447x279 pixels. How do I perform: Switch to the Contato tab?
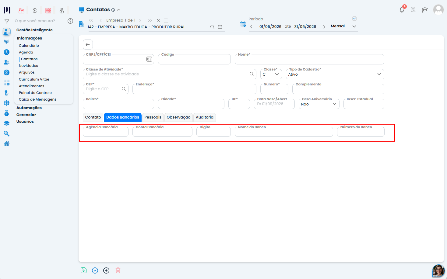pos(93,117)
